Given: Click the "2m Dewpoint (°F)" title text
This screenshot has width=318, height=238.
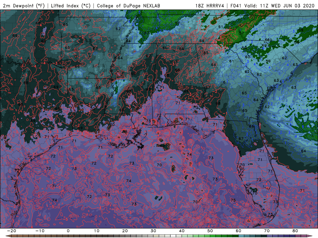Looking at the screenshot, I should (24, 6).
